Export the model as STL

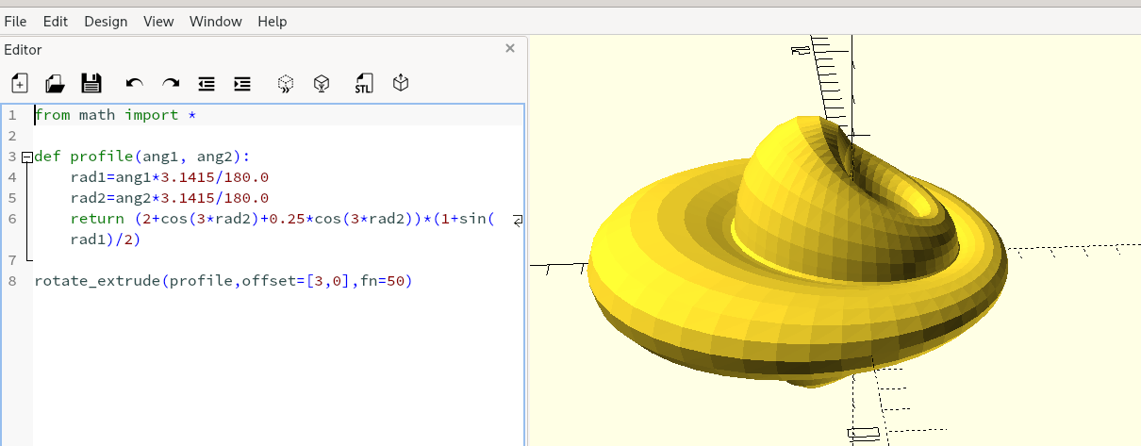pyautogui.click(x=364, y=84)
